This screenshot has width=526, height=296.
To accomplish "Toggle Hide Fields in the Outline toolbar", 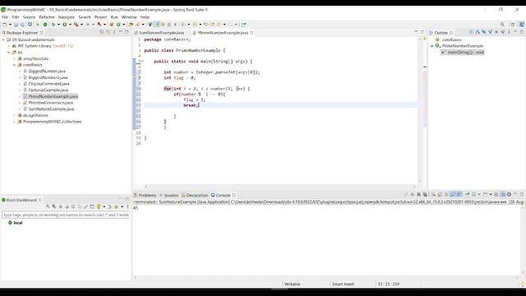I will 484,32.
